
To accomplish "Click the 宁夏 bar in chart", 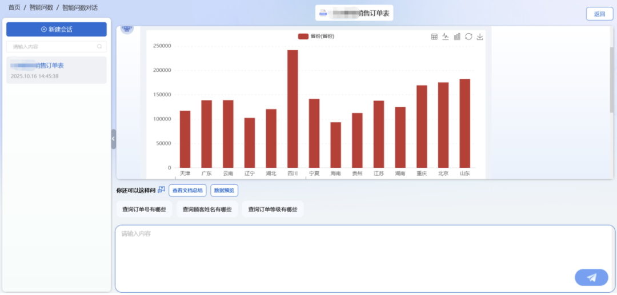I will pos(314,133).
